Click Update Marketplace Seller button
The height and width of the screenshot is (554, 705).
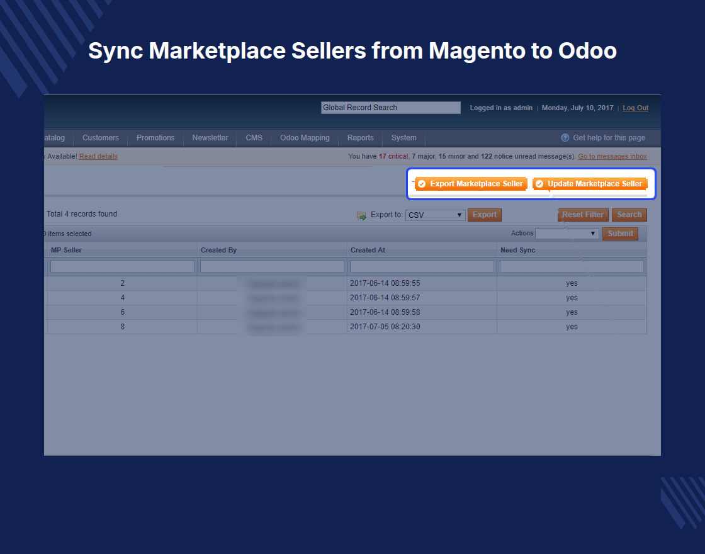click(590, 183)
